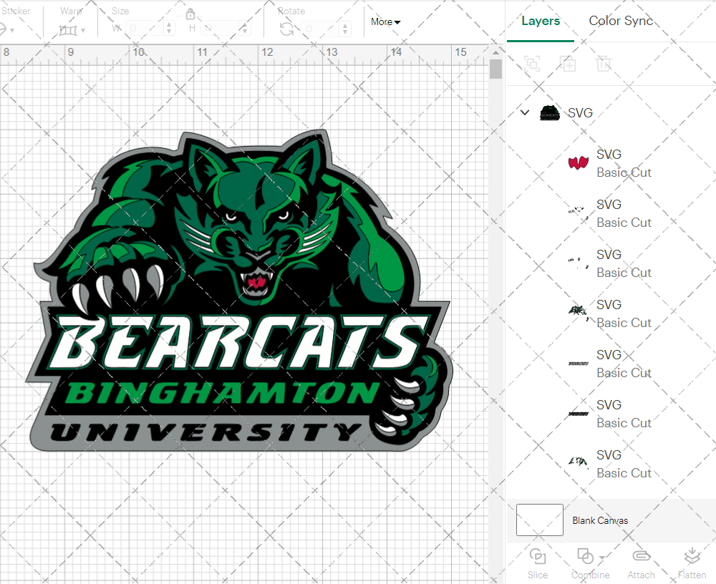Image resolution: width=716 pixels, height=584 pixels.
Task: Click the first Basic Cut label
Action: 624,172
